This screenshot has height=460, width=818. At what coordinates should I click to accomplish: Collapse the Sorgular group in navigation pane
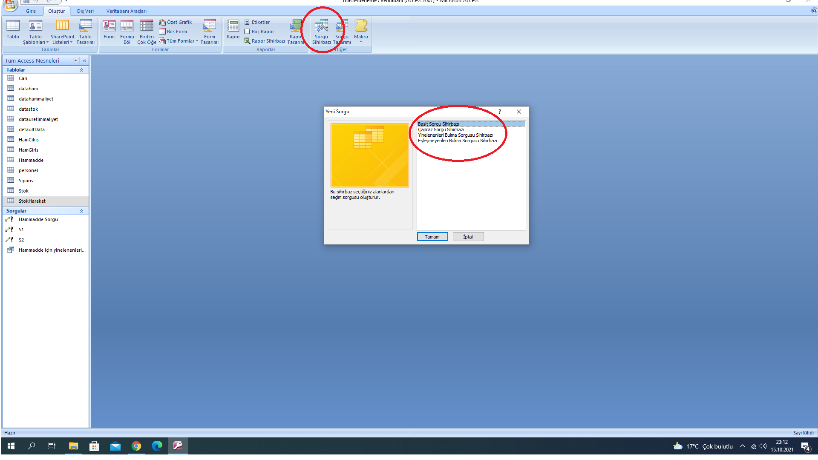pyautogui.click(x=81, y=211)
